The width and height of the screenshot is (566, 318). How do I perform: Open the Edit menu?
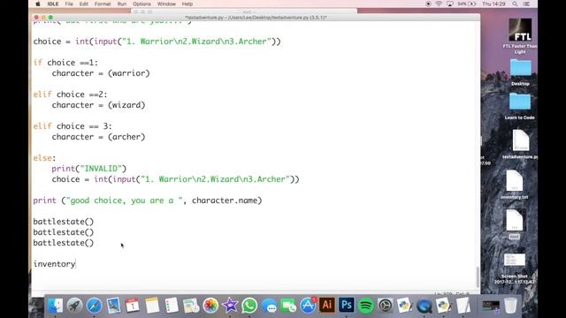tap(84, 4)
